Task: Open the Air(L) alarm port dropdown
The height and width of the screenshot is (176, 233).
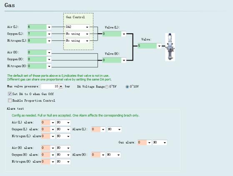Action: click(x=53, y=123)
